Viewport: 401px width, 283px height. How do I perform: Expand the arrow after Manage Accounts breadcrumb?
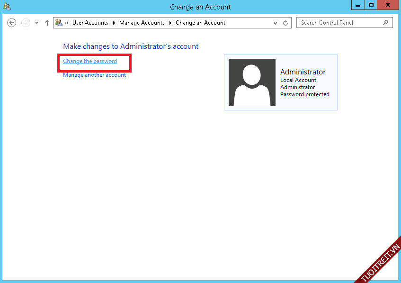pos(170,23)
